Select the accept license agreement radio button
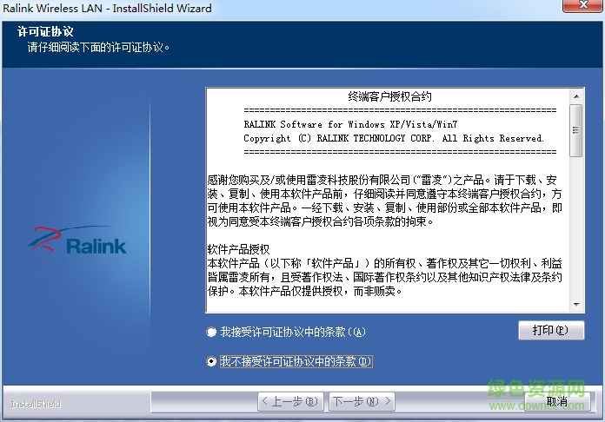This screenshot has height=422, width=605. (x=211, y=332)
